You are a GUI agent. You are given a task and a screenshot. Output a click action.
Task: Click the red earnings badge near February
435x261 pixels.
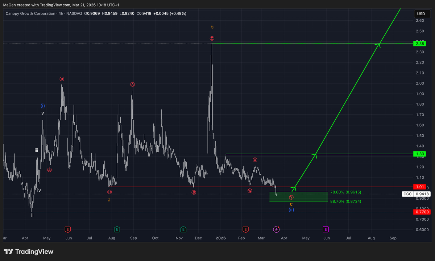[245, 229]
